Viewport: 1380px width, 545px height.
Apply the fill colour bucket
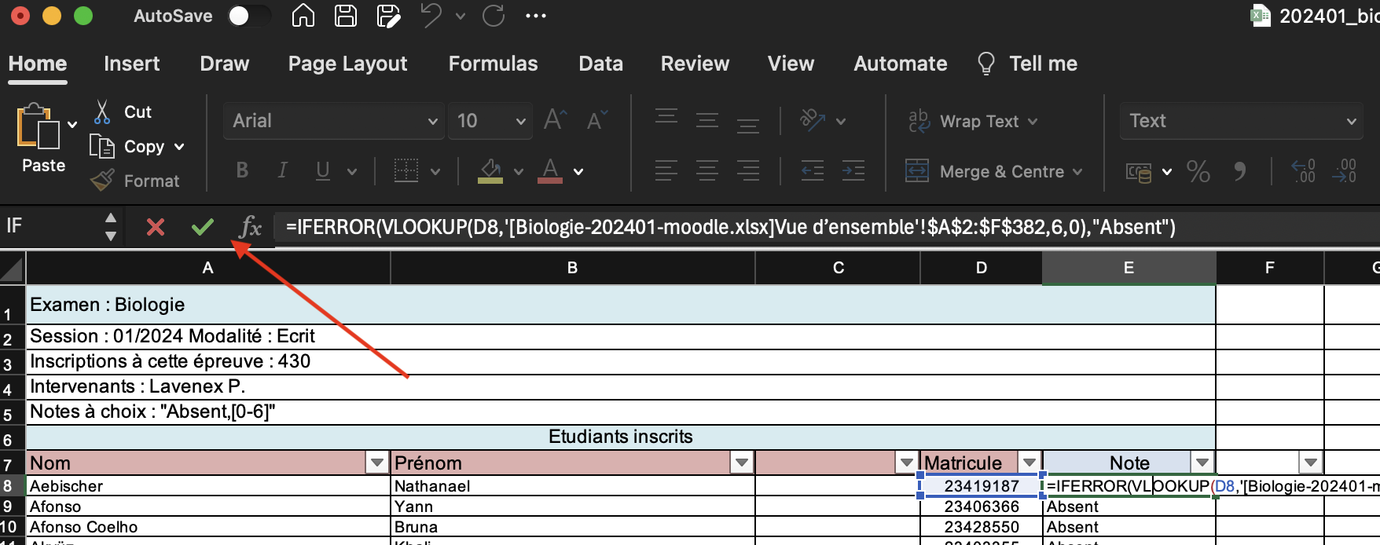pos(490,170)
